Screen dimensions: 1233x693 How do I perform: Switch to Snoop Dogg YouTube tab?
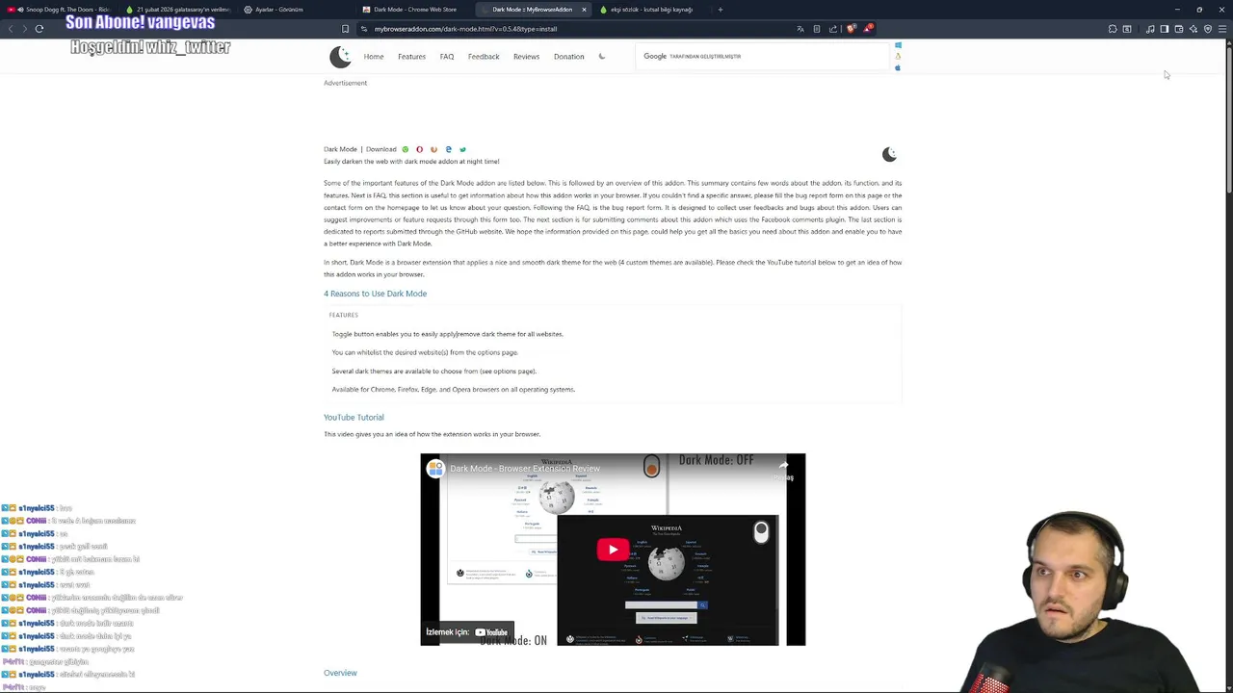[x=60, y=10]
